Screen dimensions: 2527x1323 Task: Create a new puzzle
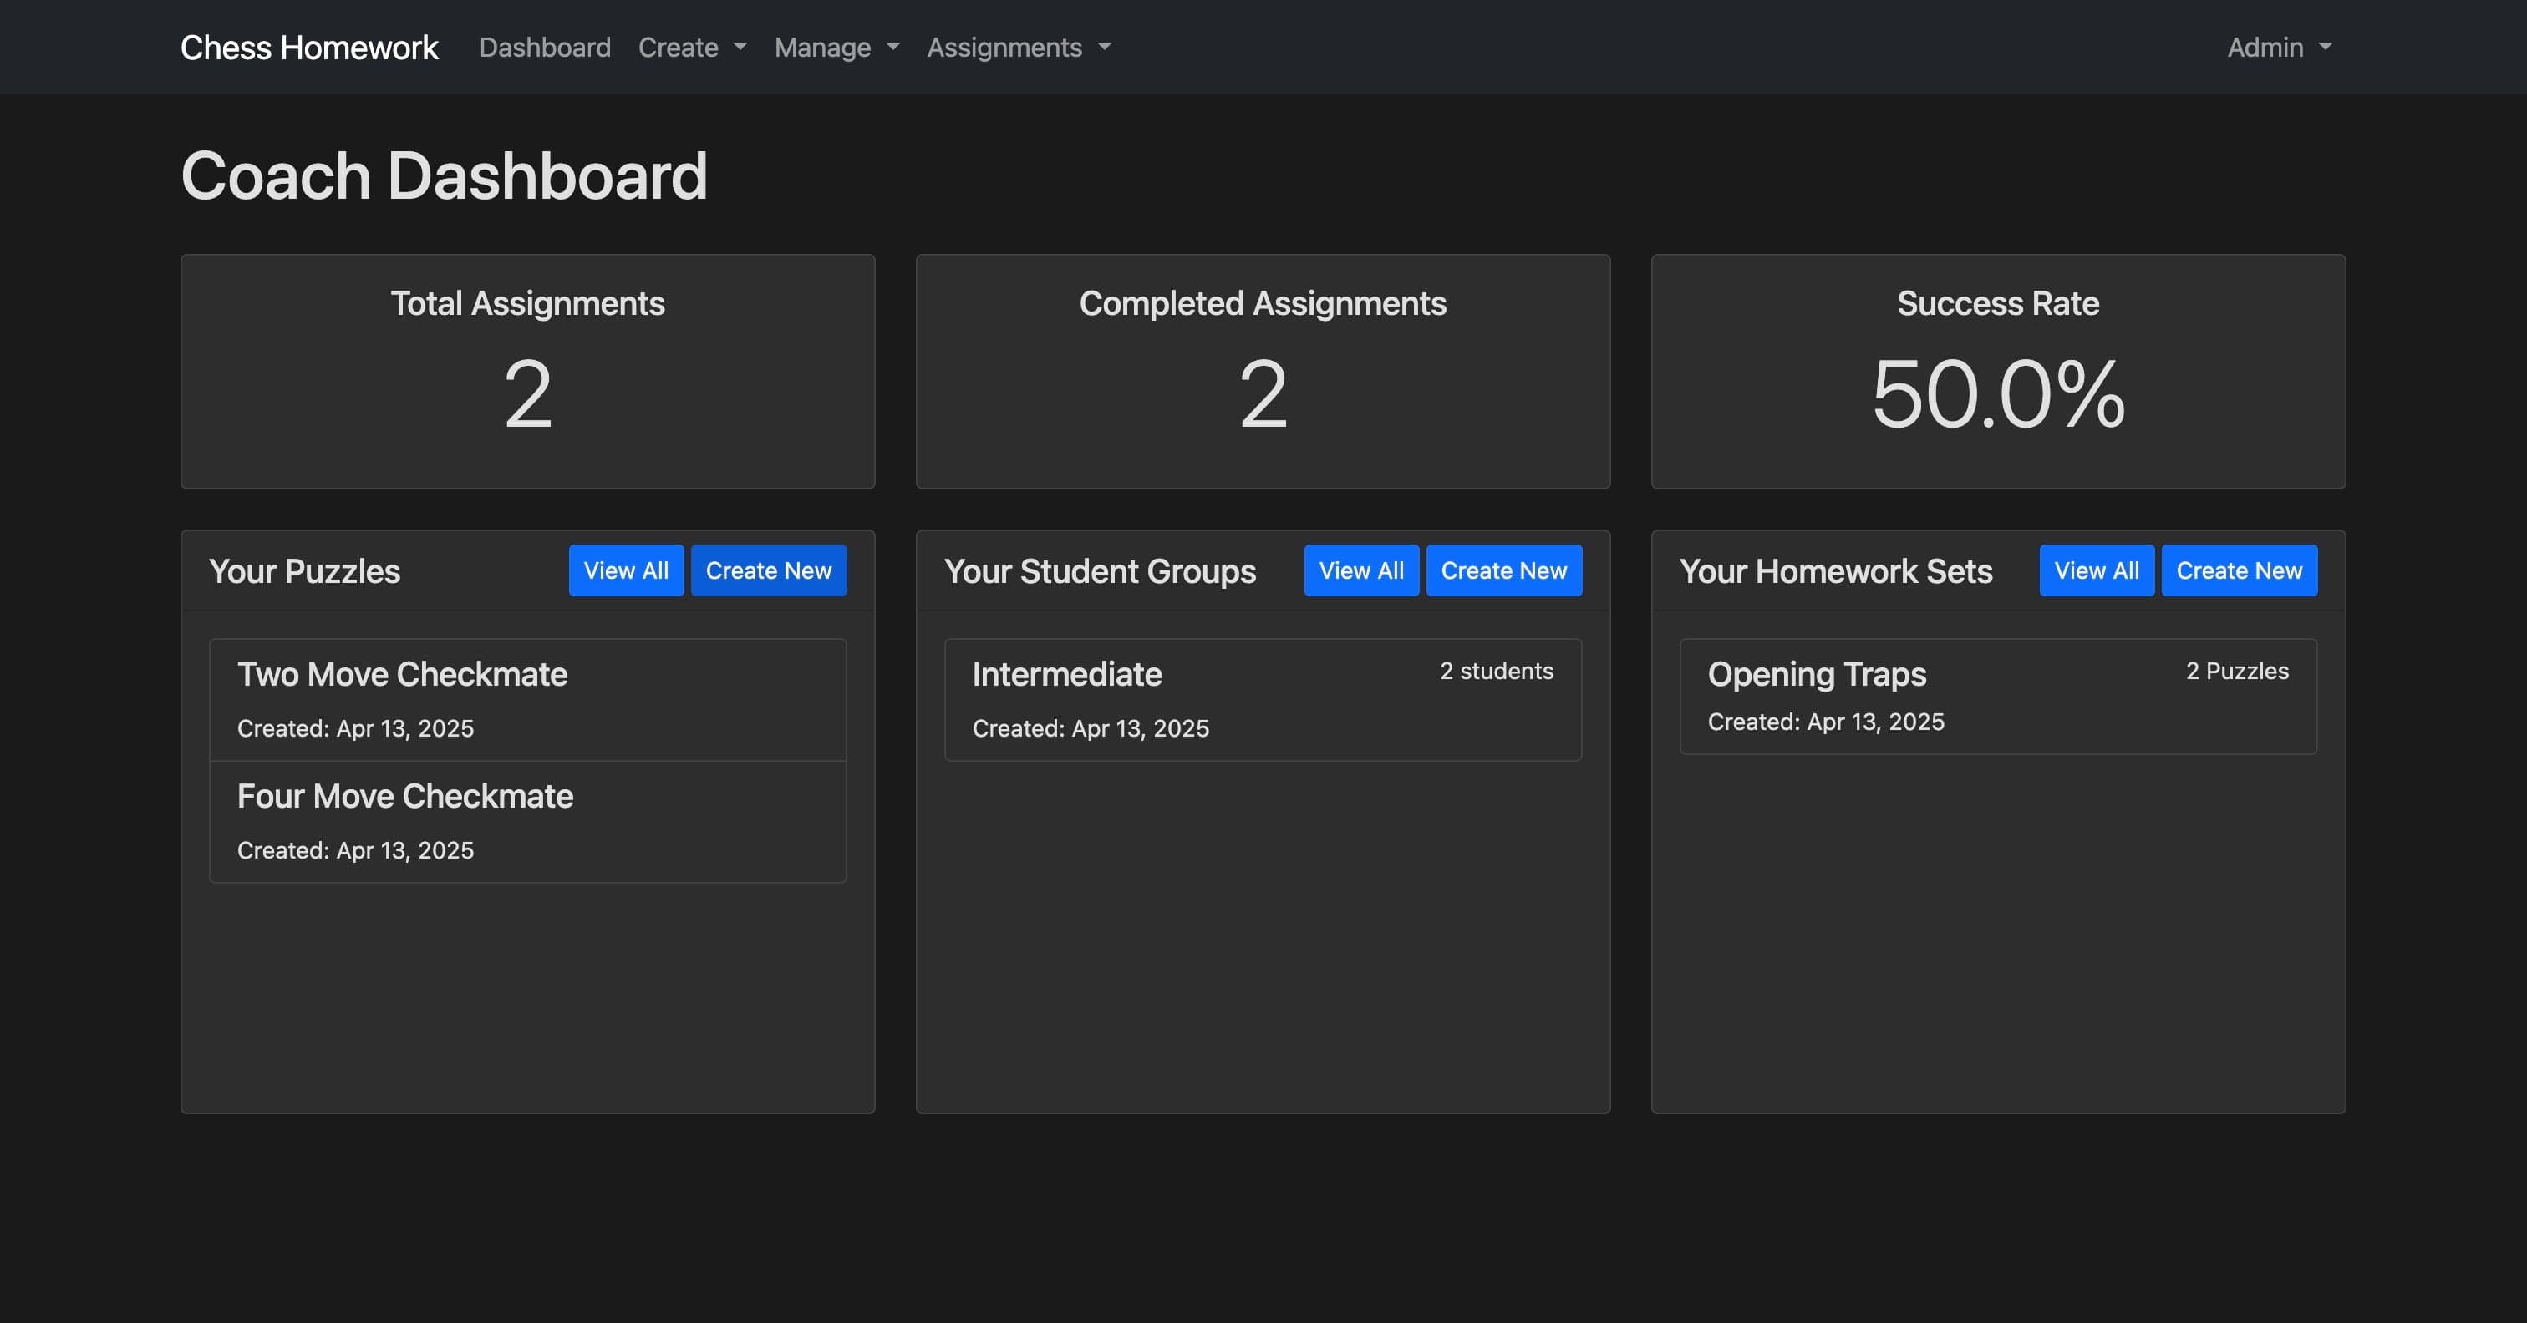pyautogui.click(x=768, y=570)
